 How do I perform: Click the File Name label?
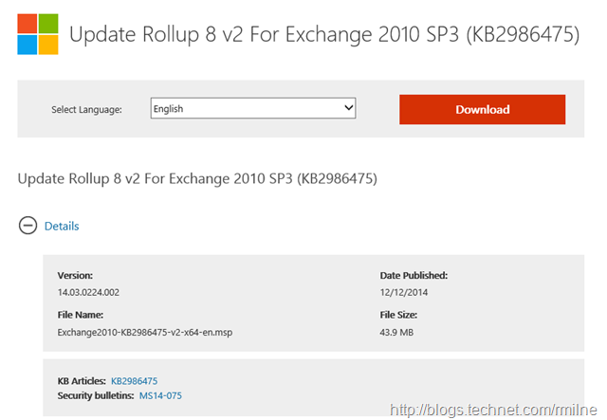click(81, 315)
